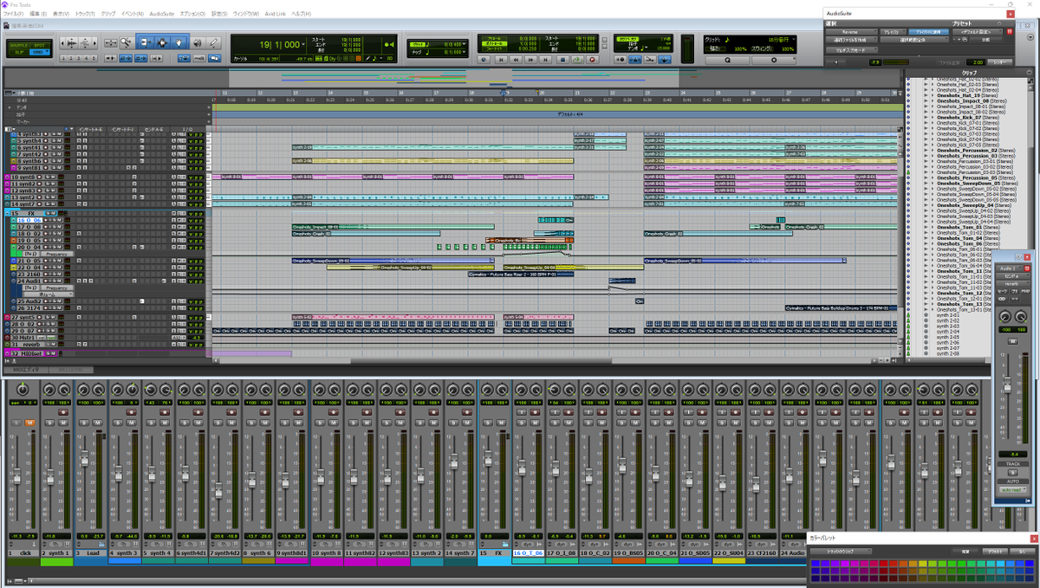
Task: Click the horizontal zoom out arrow
Action: 64,42
